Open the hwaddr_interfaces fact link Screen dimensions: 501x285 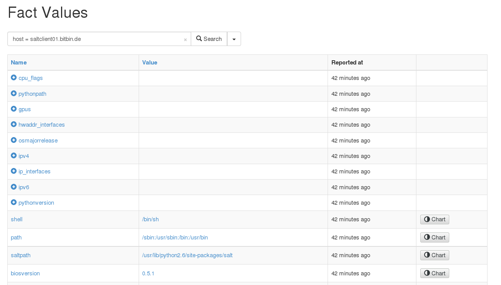click(42, 125)
